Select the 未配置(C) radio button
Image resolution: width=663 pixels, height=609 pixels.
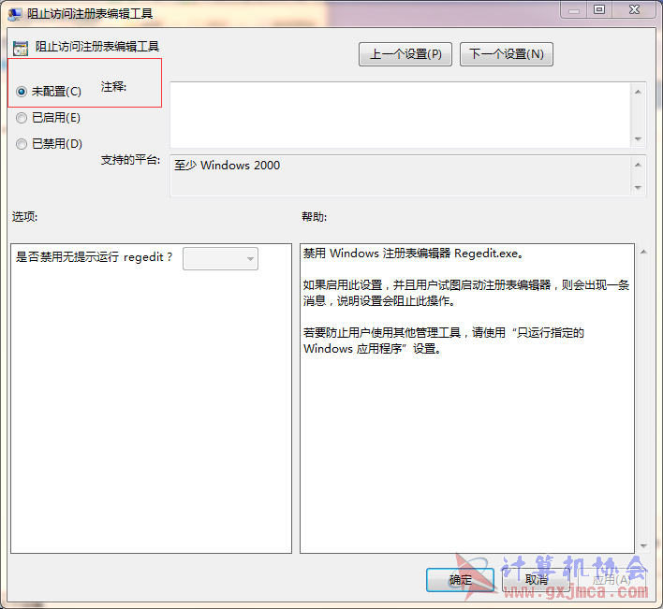22,92
